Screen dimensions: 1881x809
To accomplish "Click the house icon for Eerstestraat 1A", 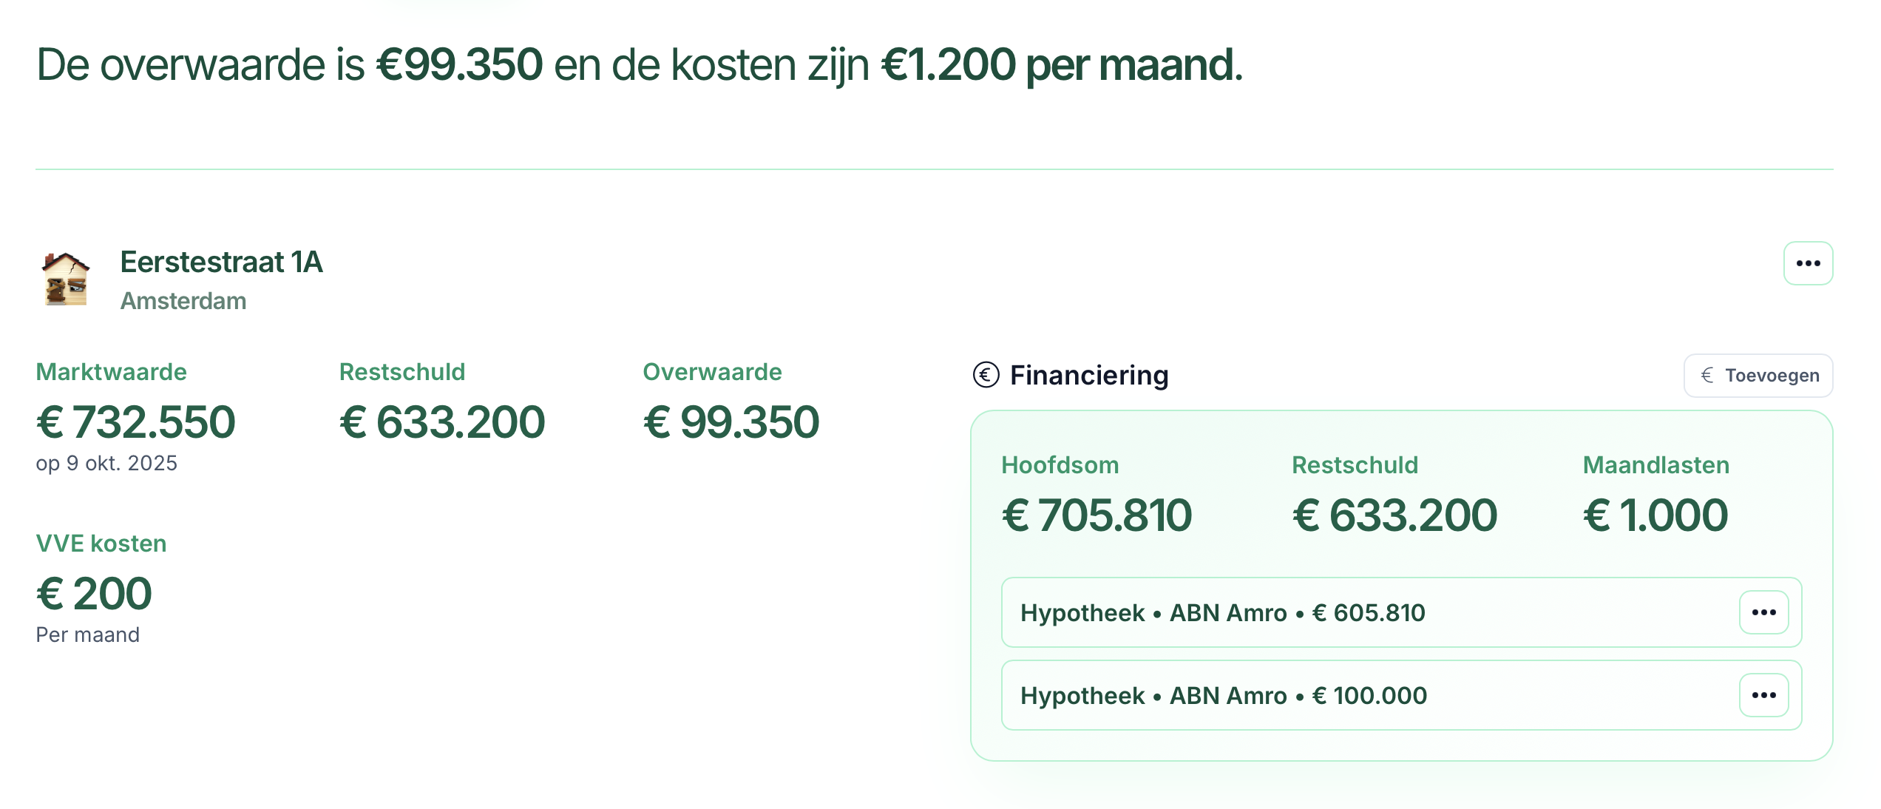I will 65,281.
